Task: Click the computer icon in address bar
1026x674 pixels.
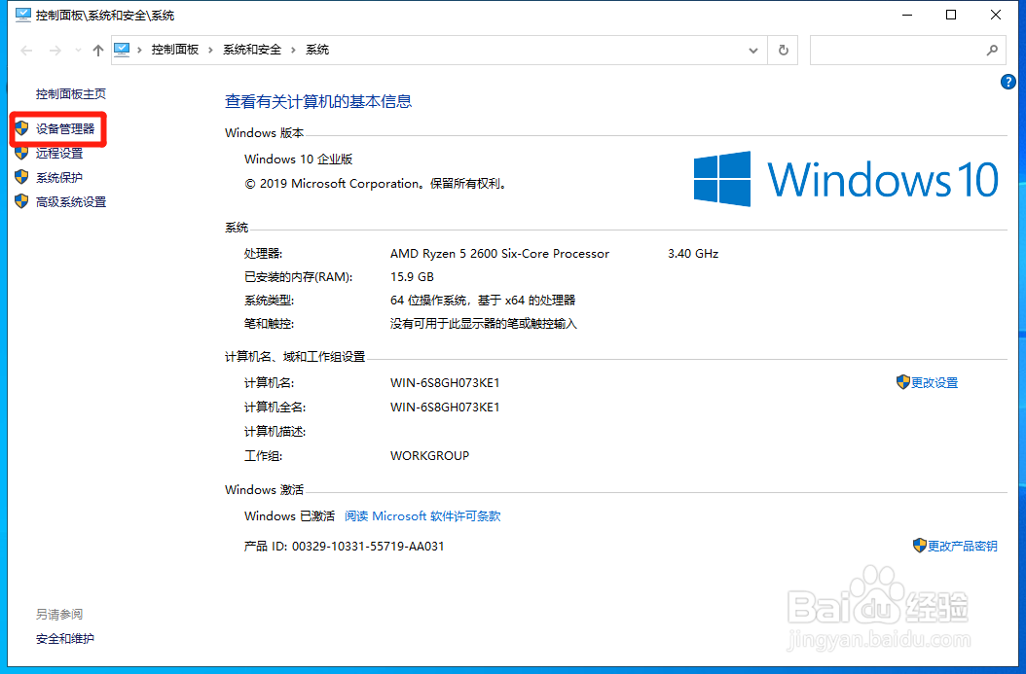Action: [123, 50]
